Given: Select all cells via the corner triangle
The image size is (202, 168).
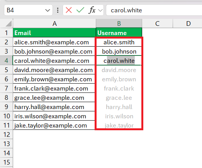Looking at the screenshot, I should [x=8, y=24].
